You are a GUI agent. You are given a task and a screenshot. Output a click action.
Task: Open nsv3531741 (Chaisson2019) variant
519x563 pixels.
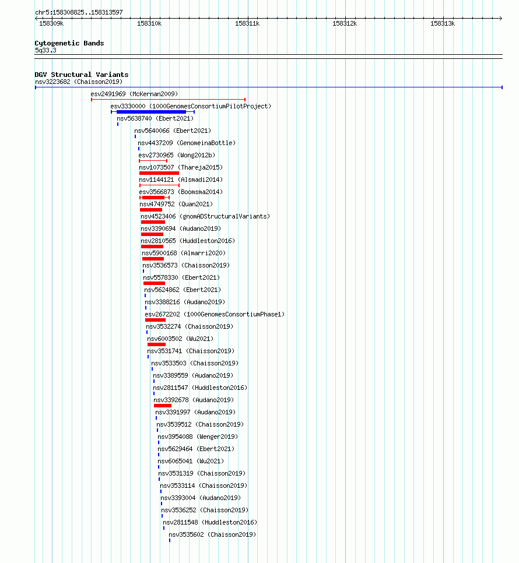(191, 350)
